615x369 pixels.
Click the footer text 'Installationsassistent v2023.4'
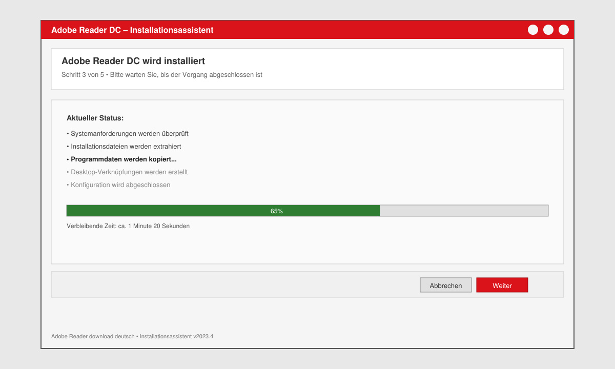[x=176, y=337]
